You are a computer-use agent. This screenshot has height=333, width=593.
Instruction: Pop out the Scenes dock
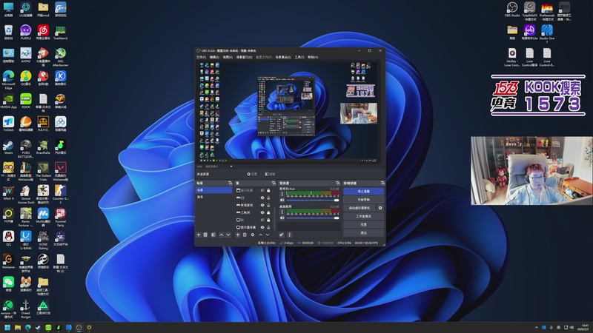tap(231, 183)
